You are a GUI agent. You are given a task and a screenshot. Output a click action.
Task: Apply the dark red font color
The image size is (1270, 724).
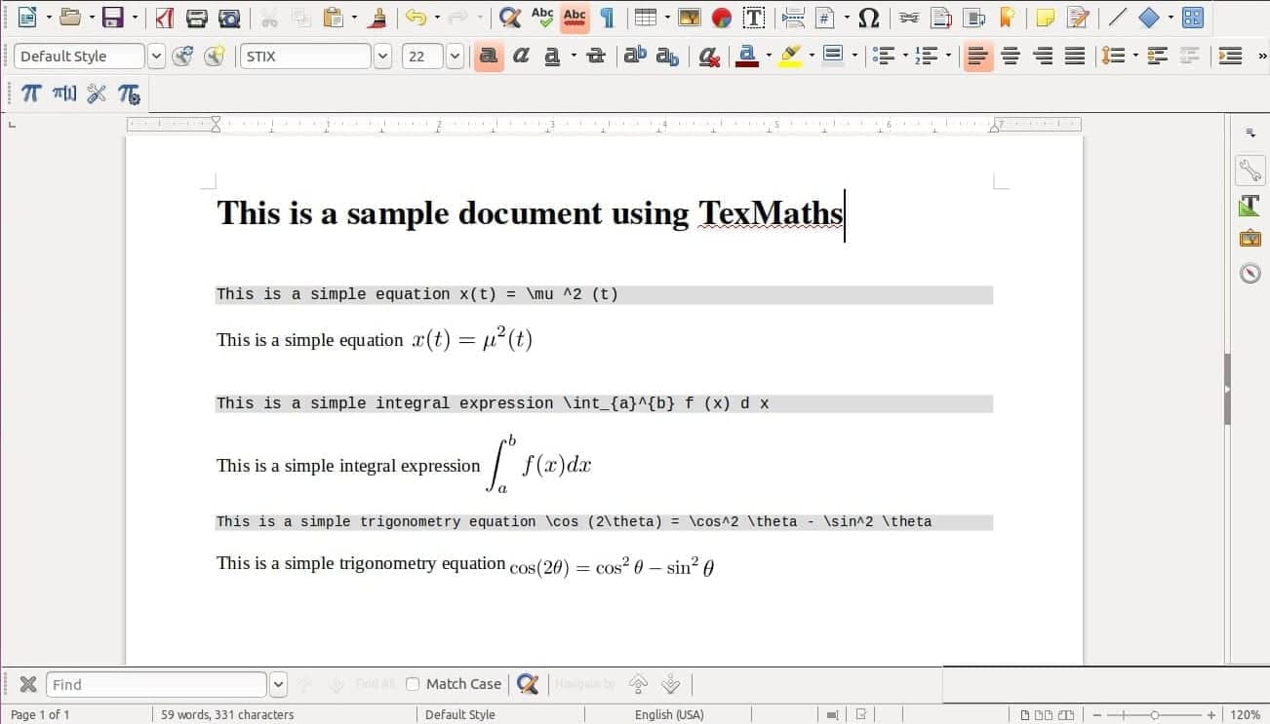click(747, 57)
